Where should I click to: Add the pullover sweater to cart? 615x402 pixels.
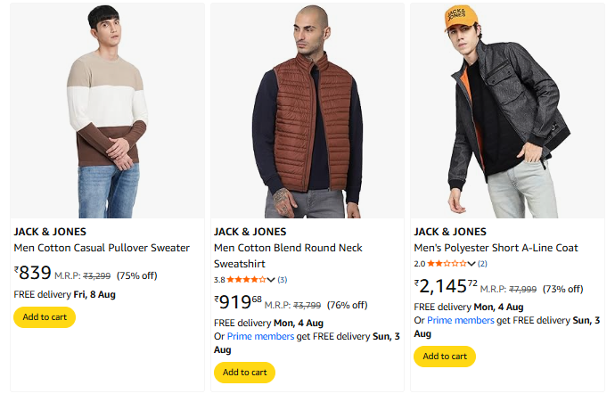[45, 317]
